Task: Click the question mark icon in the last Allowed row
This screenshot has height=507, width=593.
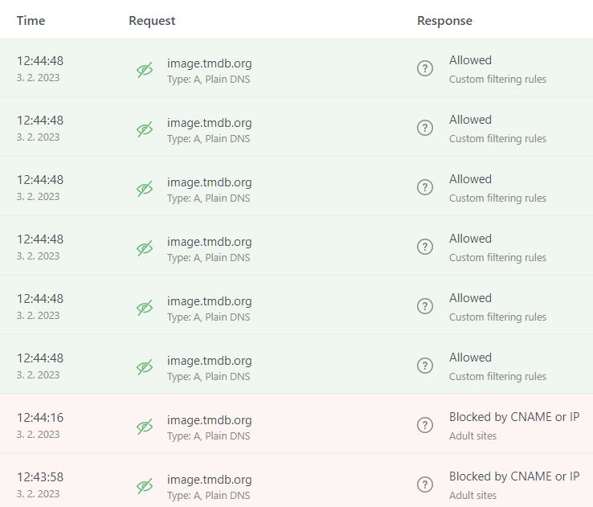Action: (425, 366)
